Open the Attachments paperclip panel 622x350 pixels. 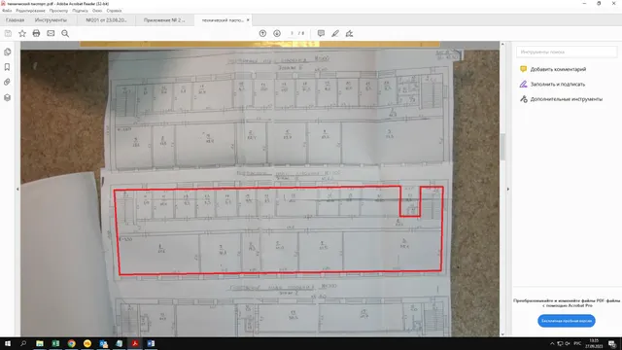(x=7, y=82)
